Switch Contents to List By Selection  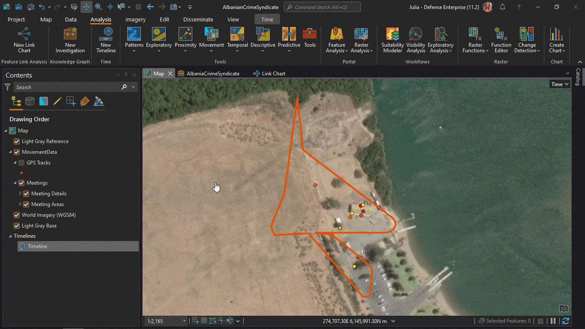43,102
